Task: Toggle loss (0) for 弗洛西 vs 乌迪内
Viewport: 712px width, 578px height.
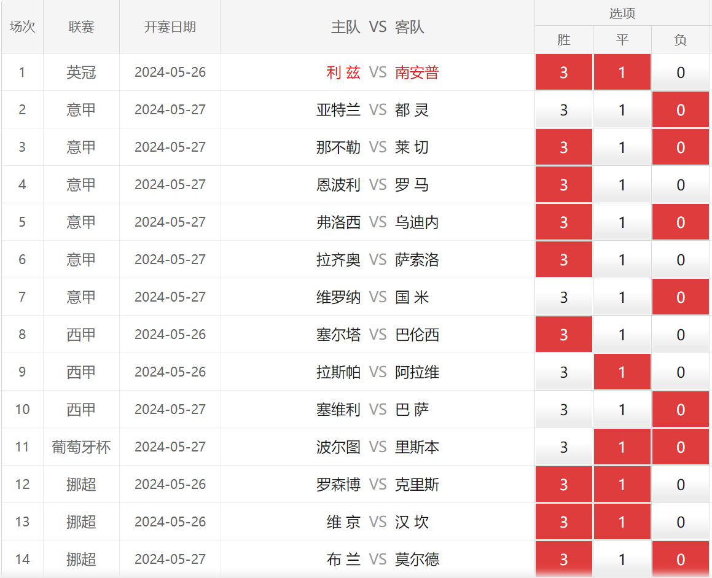Action: (x=680, y=222)
